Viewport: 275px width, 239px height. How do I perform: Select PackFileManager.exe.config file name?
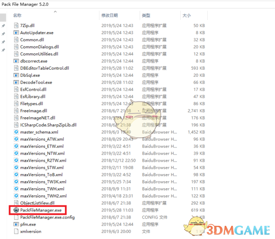47,217
